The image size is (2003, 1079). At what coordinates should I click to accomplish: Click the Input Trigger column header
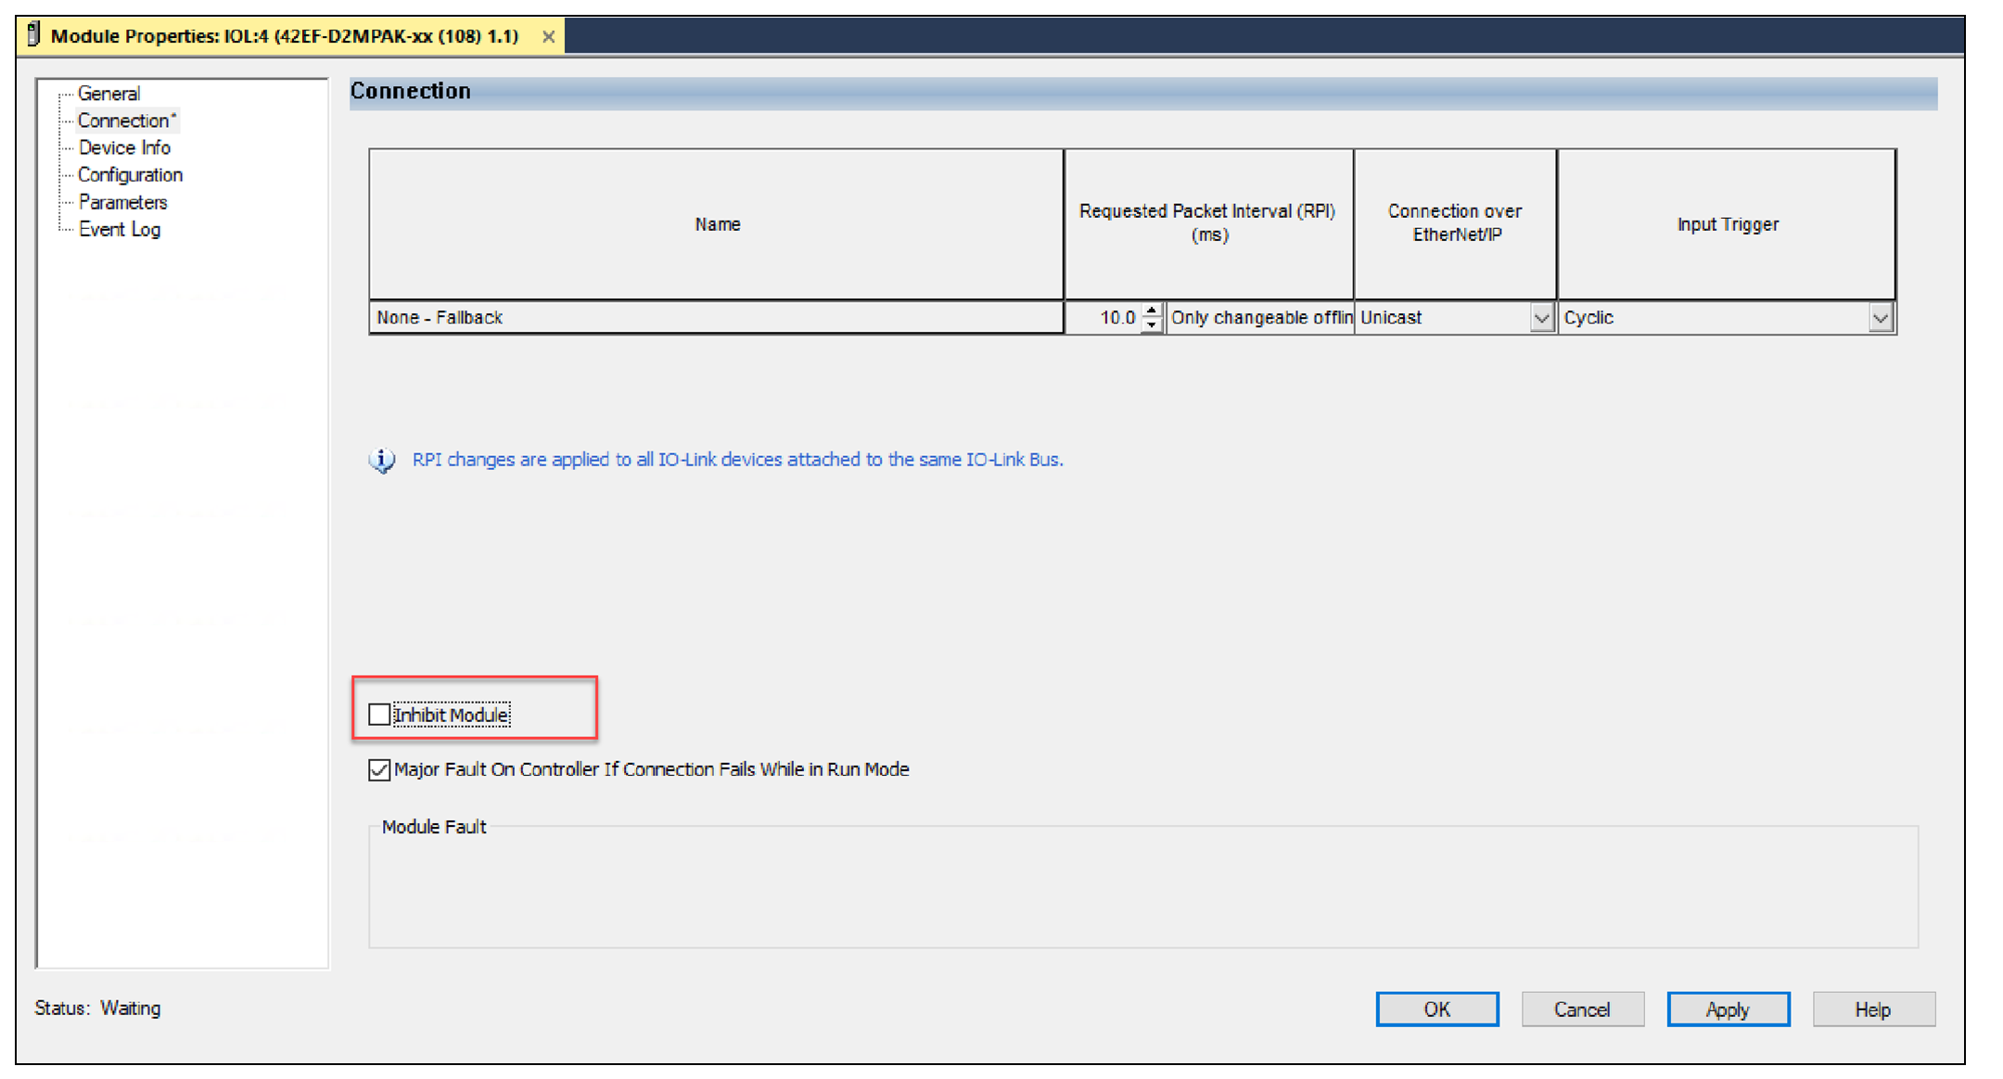point(1727,224)
